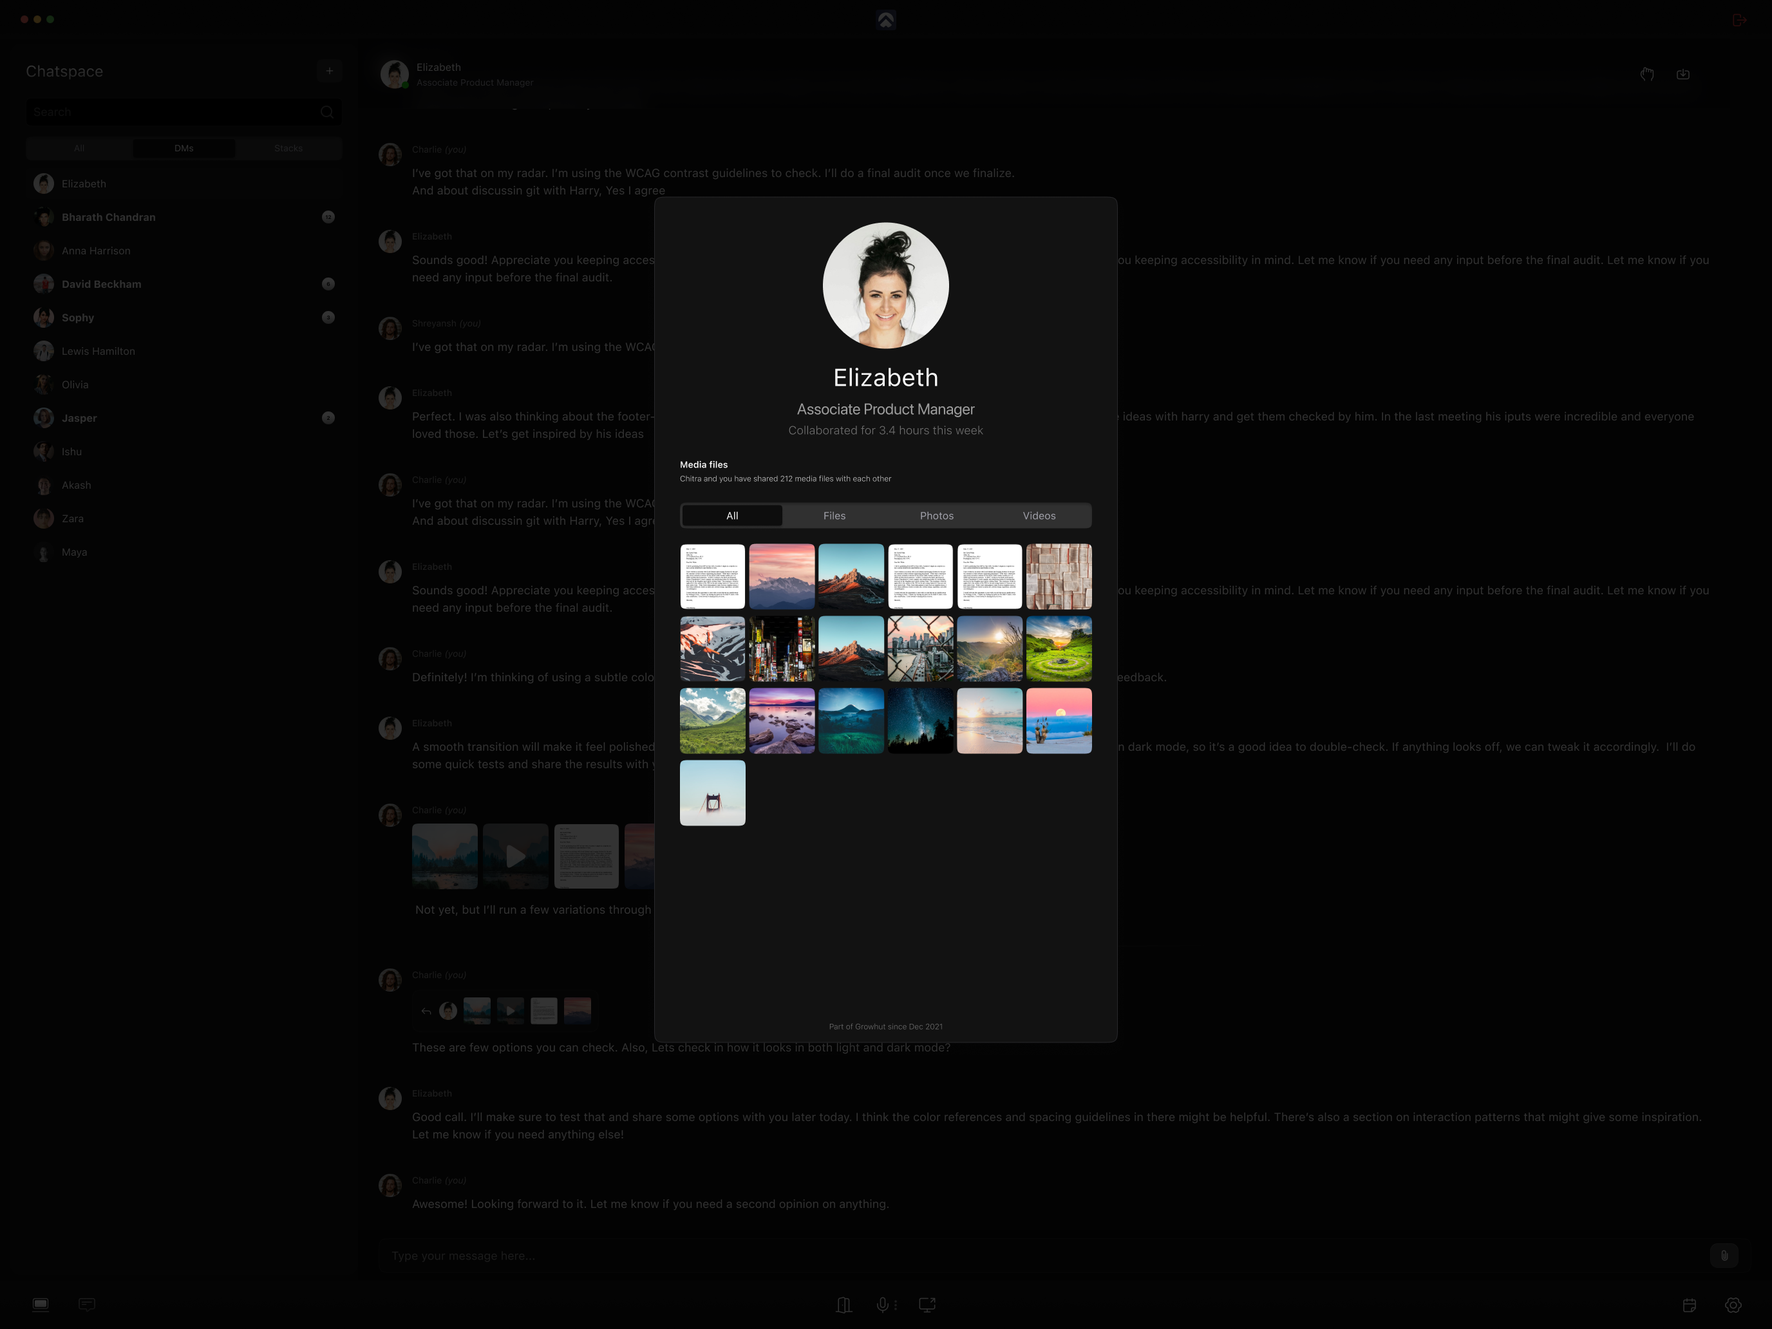Select the Stacks tab in sidebar
This screenshot has height=1329, width=1772.
point(288,148)
